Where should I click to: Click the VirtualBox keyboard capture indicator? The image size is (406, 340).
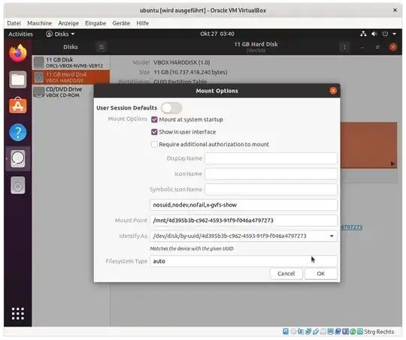click(x=360, y=332)
